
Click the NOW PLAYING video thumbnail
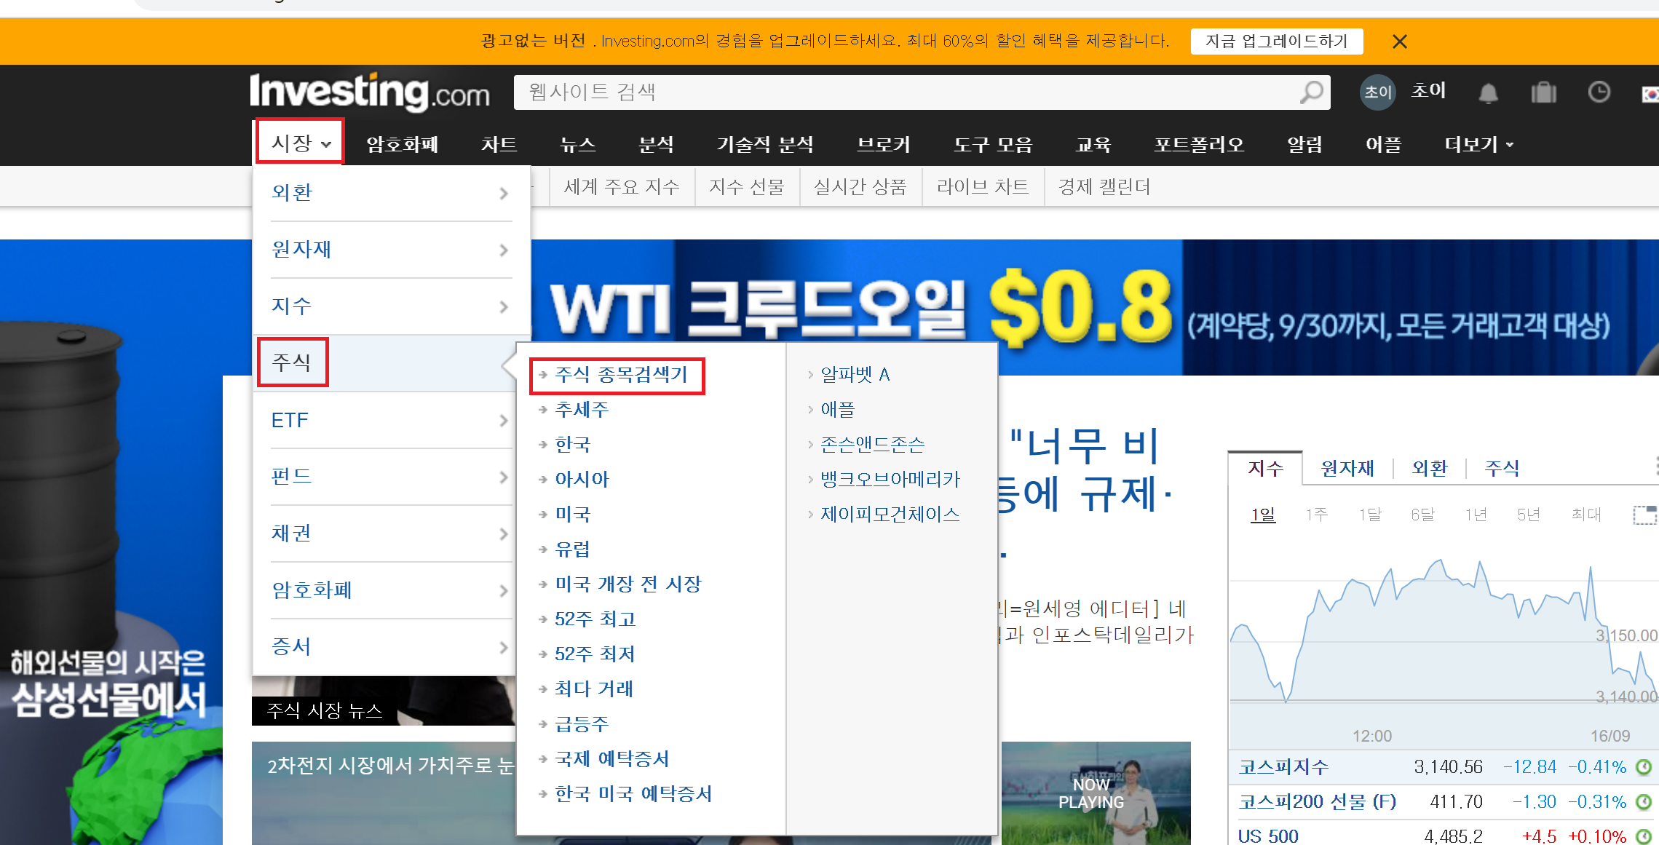click(x=1096, y=793)
